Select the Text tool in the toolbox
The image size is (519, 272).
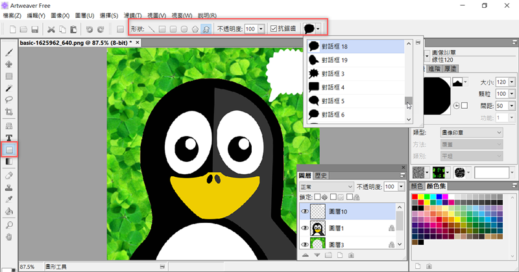pyautogui.click(x=9, y=137)
